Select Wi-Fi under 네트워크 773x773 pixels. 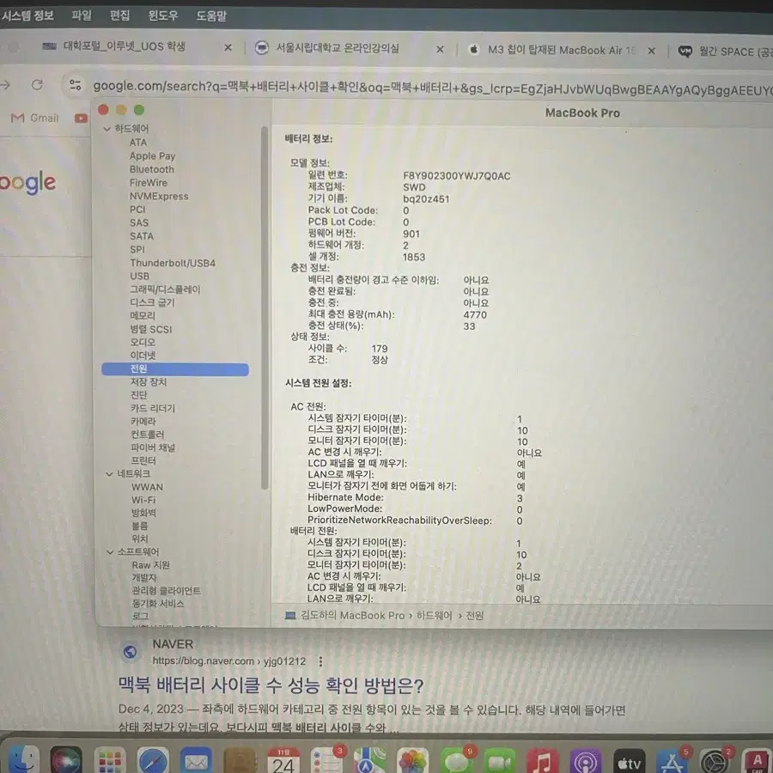[x=143, y=500]
